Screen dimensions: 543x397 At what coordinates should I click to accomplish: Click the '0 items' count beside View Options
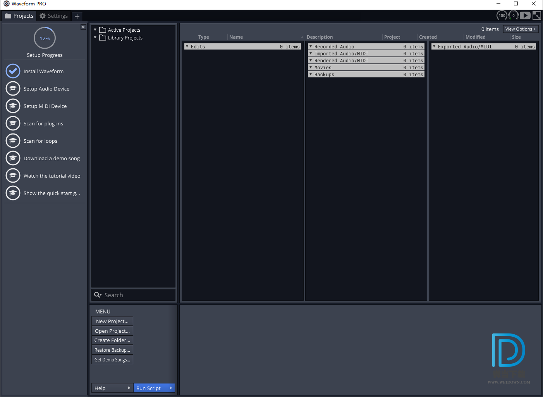(490, 29)
